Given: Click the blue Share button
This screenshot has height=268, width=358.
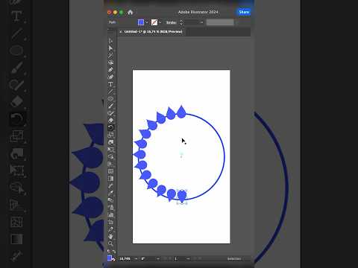Looking at the screenshot, I should coord(244,12).
